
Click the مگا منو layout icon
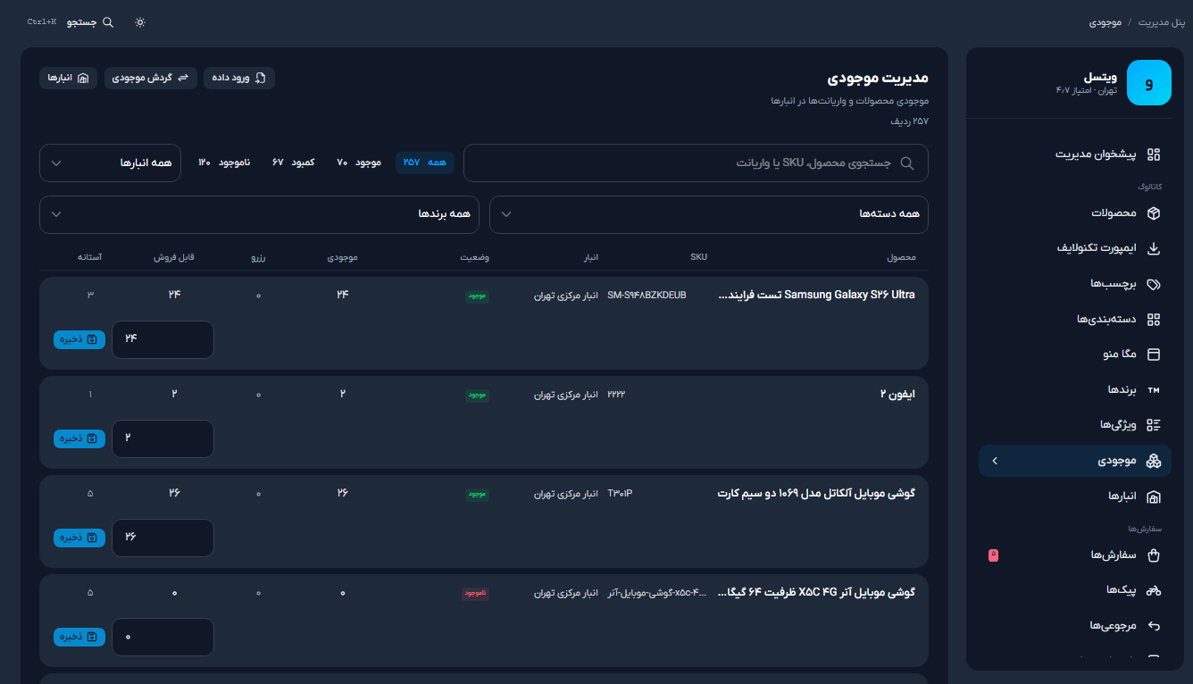pos(1154,355)
